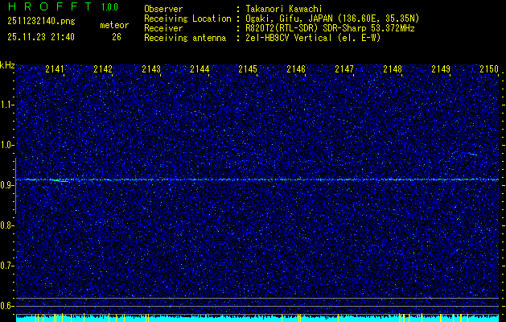The height and width of the screenshot is (322, 506).
Task: Click the time marker 2148
Action: pyautogui.click(x=393, y=68)
